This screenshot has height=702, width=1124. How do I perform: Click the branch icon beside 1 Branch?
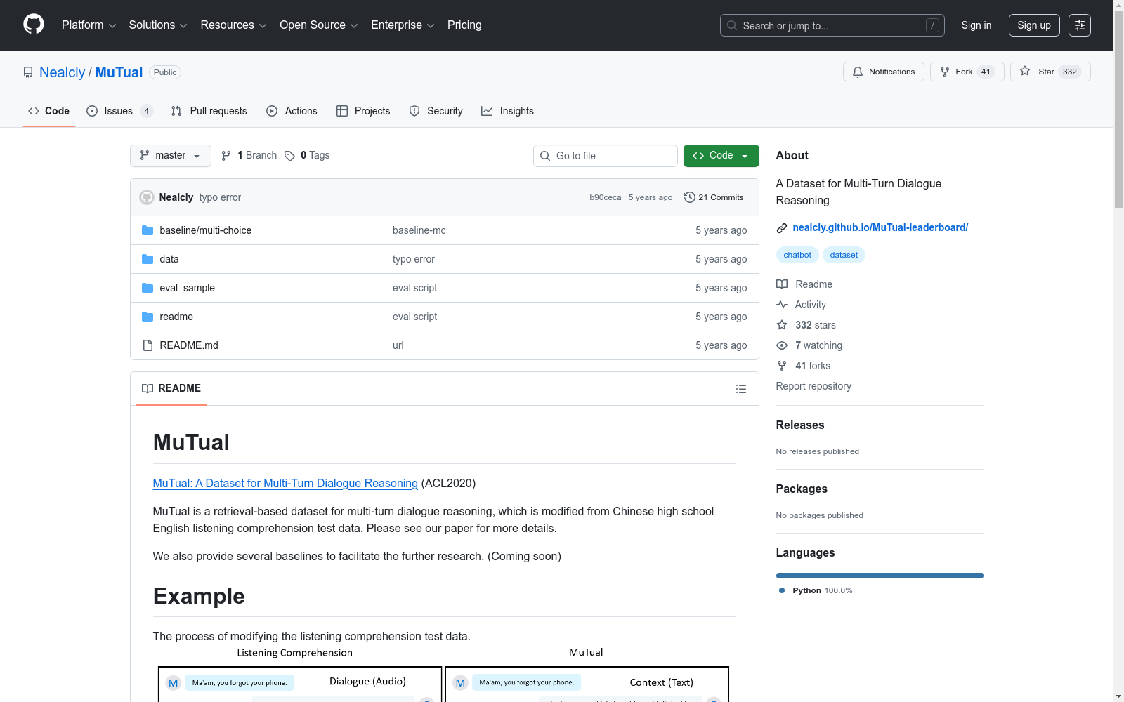point(226,156)
